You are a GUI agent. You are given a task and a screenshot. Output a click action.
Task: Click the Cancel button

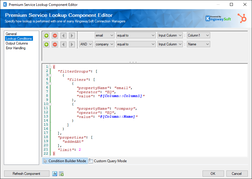point(237,173)
